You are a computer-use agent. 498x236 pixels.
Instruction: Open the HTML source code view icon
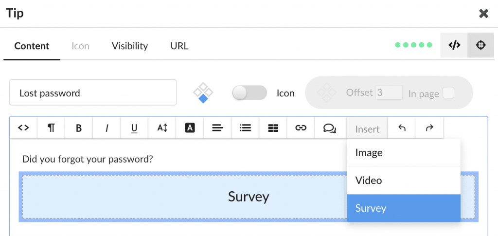click(x=23, y=127)
